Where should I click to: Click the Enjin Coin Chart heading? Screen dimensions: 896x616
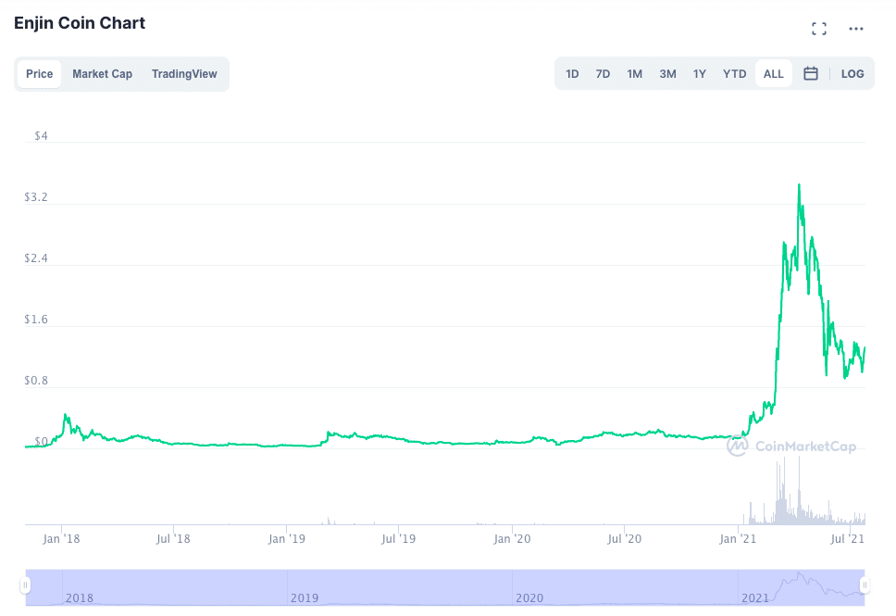click(x=80, y=23)
